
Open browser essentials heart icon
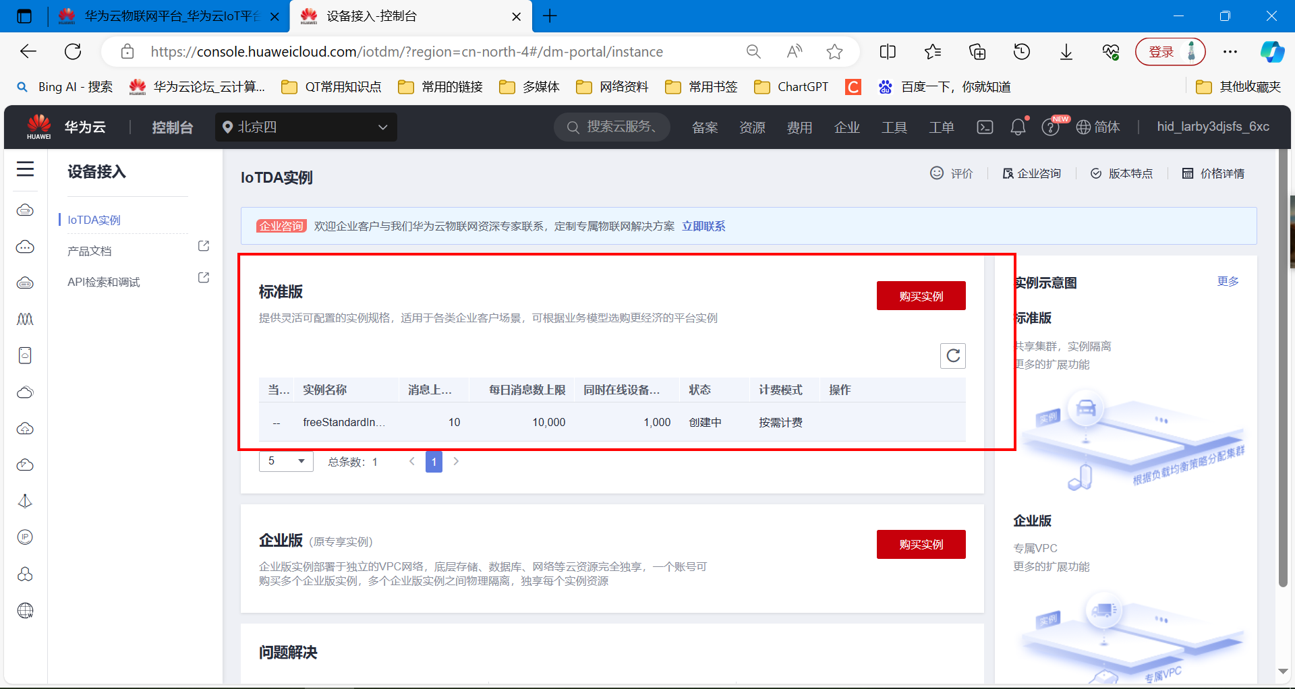point(1111,52)
